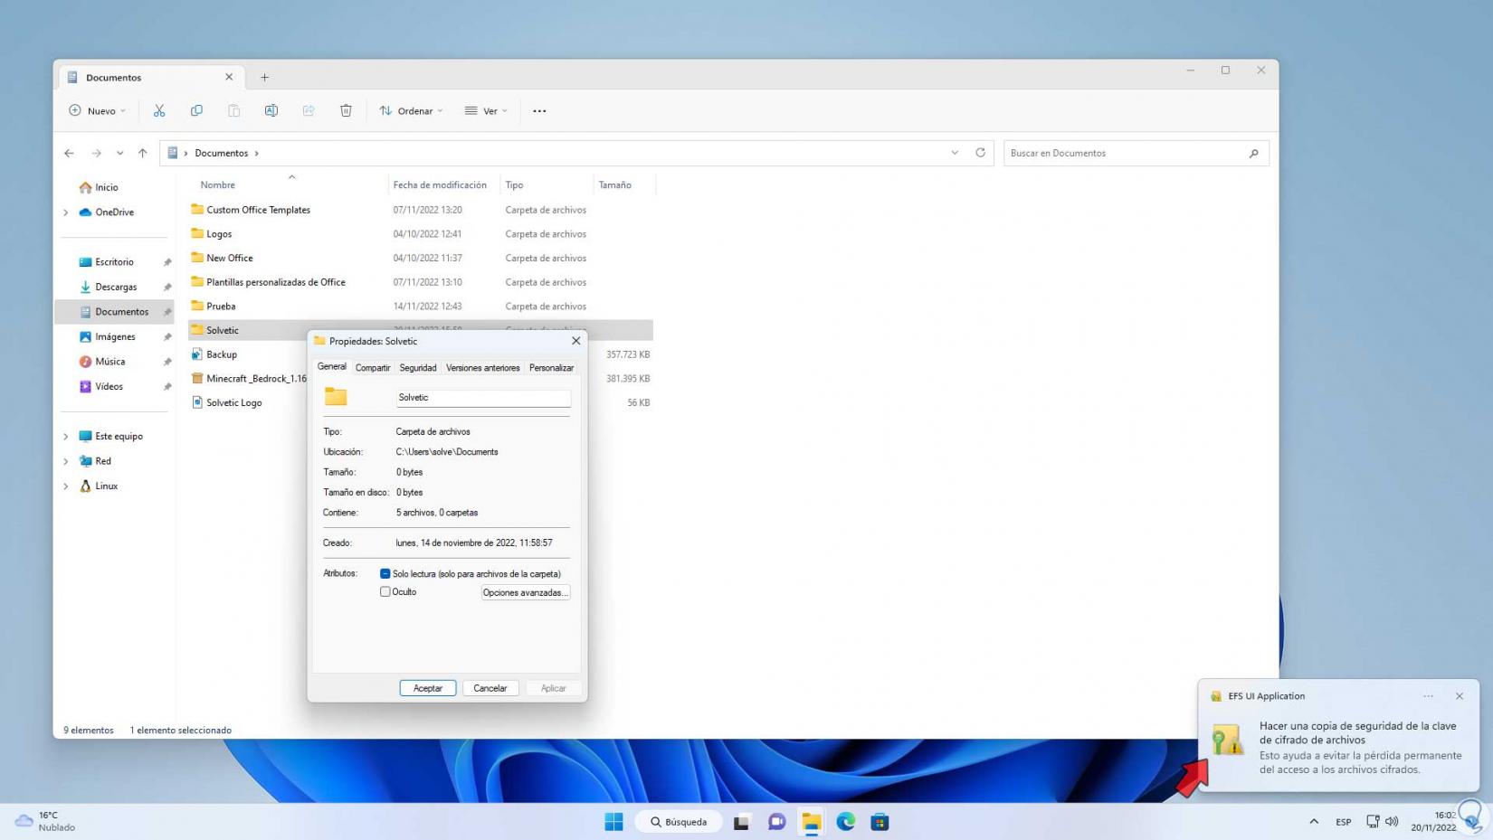The image size is (1493, 840).
Task: Toggle the Solo lectura checkbox
Action: [x=385, y=573]
